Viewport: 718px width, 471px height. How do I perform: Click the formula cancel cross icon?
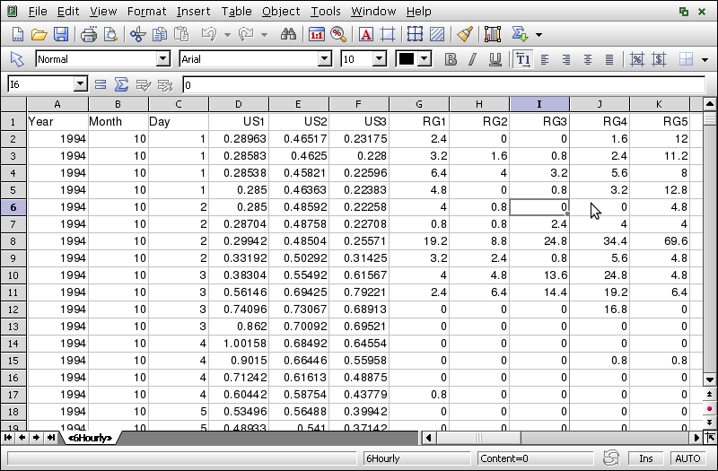(165, 84)
